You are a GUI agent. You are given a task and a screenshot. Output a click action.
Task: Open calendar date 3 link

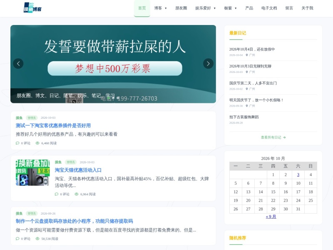(298, 175)
